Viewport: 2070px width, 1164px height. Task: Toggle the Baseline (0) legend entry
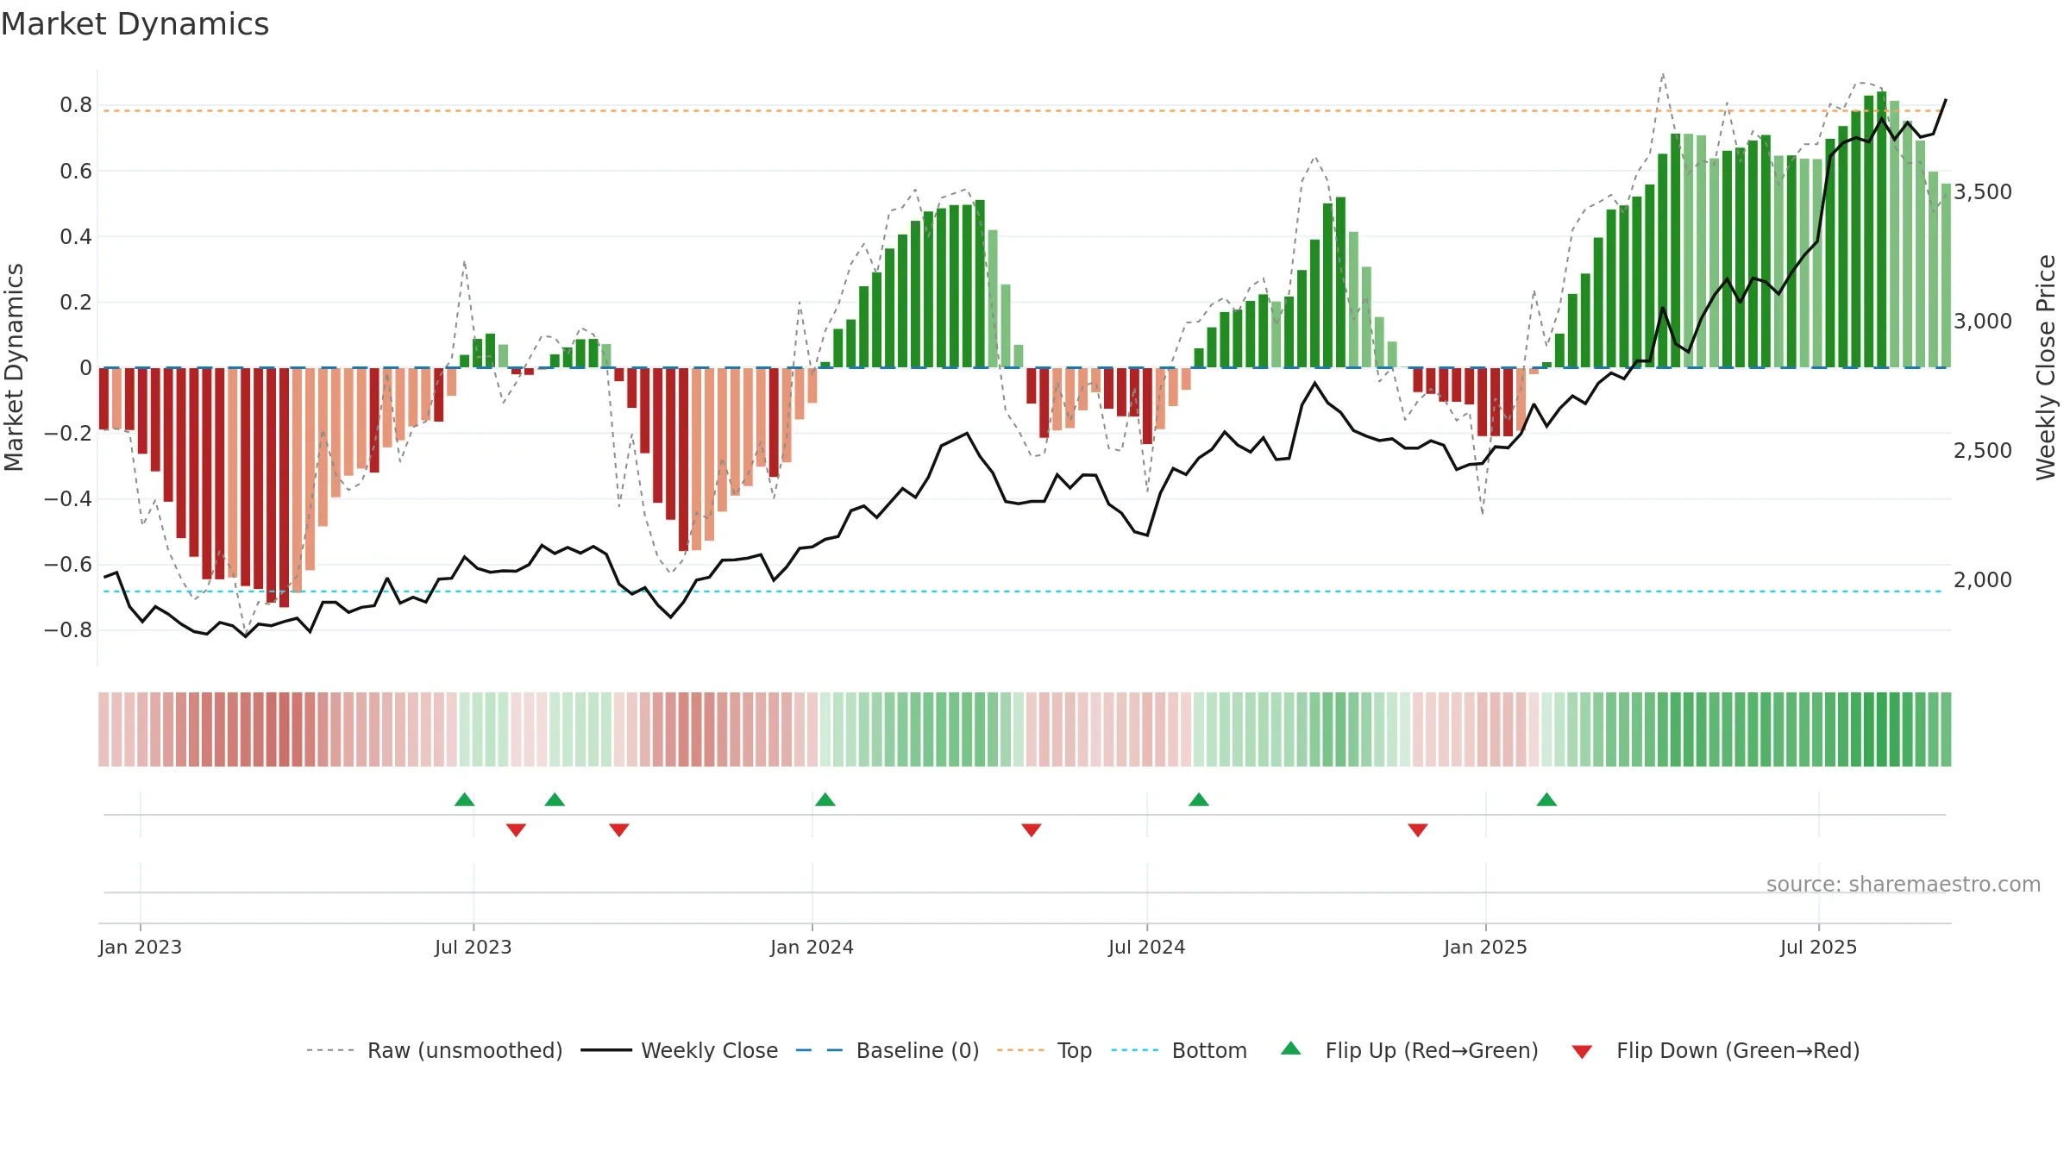[887, 1050]
